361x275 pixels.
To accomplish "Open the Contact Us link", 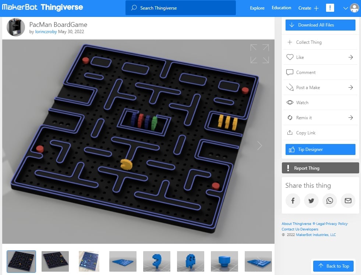I will pos(290,229).
